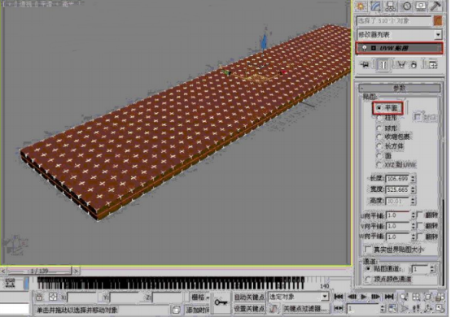451x317 pixels.
Task: Click the time slider at 1/139
Action: point(39,271)
